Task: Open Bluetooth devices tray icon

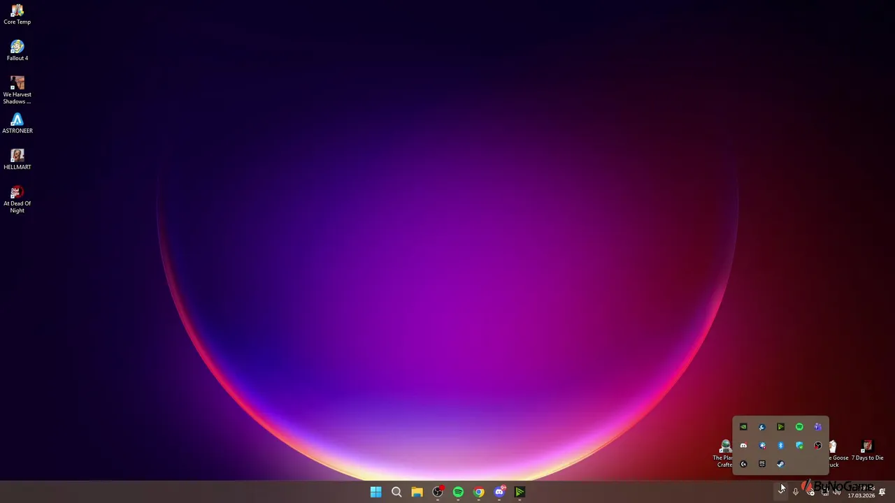Action: pyautogui.click(x=780, y=446)
